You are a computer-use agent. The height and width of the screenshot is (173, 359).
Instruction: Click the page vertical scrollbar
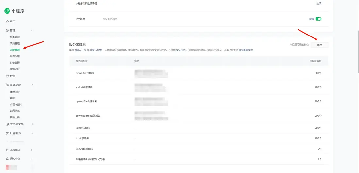pyautogui.click(x=358, y=51)
